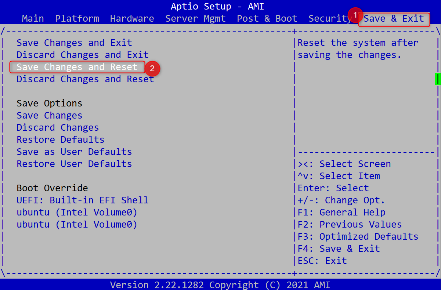Select Restore User Defaults
441x290 pixels.
pos(74,164)
